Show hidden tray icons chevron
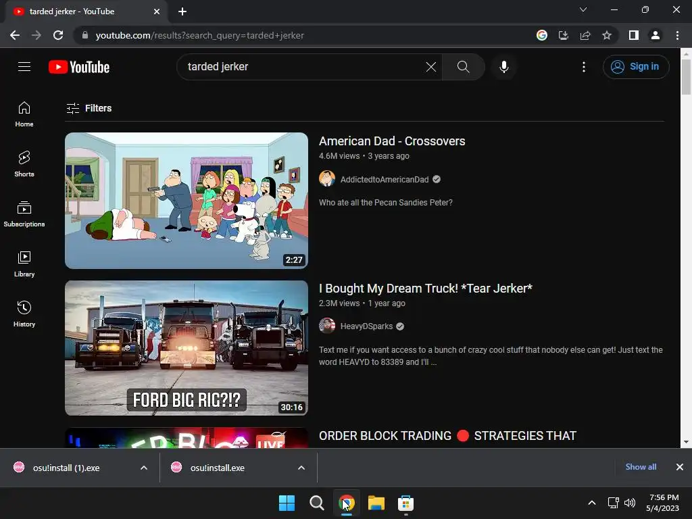692x519 pixels. (x=592, y=503)
